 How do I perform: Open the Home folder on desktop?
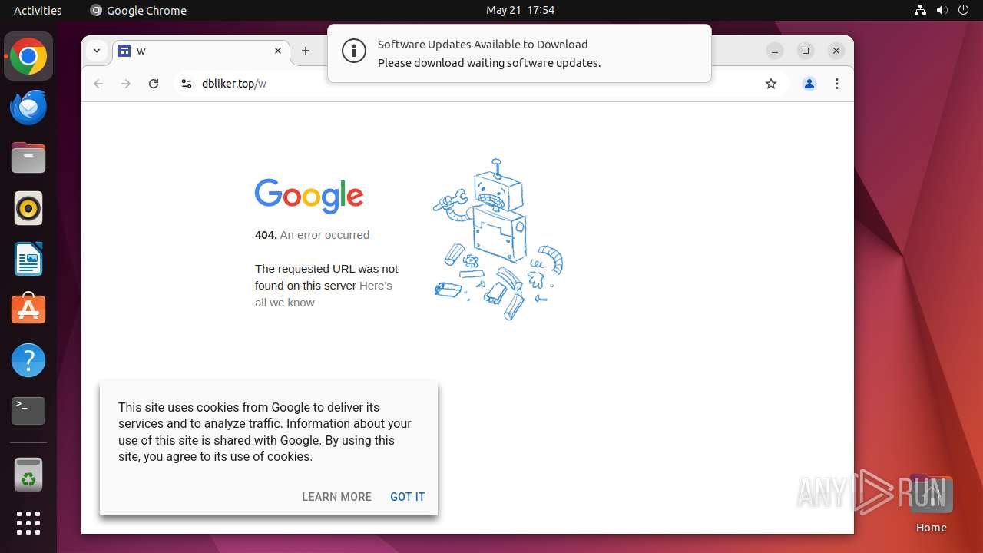pyautogui.click(x=931, y=503)
